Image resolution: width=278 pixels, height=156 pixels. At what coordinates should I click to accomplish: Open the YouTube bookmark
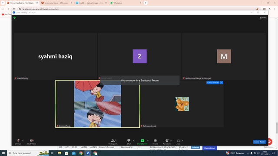(x=6, y=14)
